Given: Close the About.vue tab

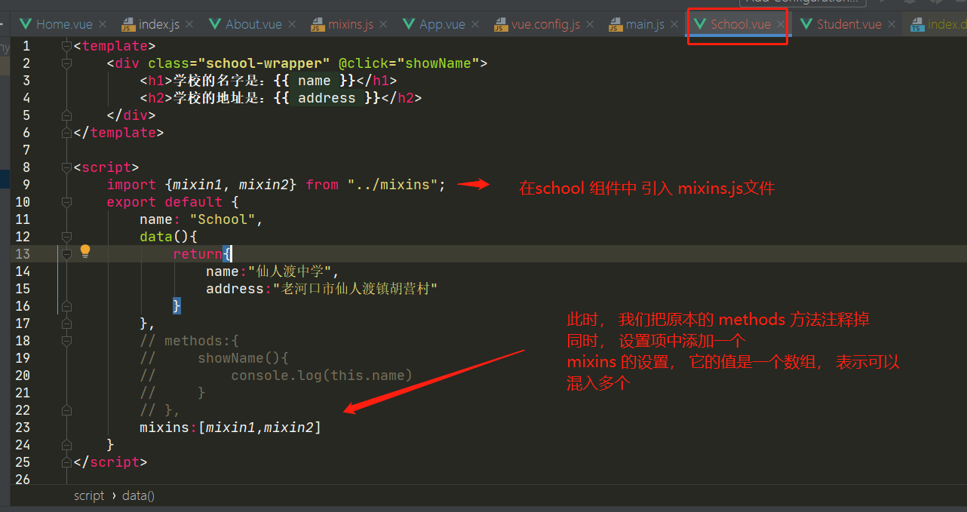Looking at the screenshot, I should pos(293,25).
